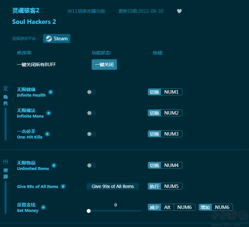Image resolution: width=249 pixels, height=227 pixels.
Task: Click the Alt NUM6 decrease hotkey
Action: 171,207
